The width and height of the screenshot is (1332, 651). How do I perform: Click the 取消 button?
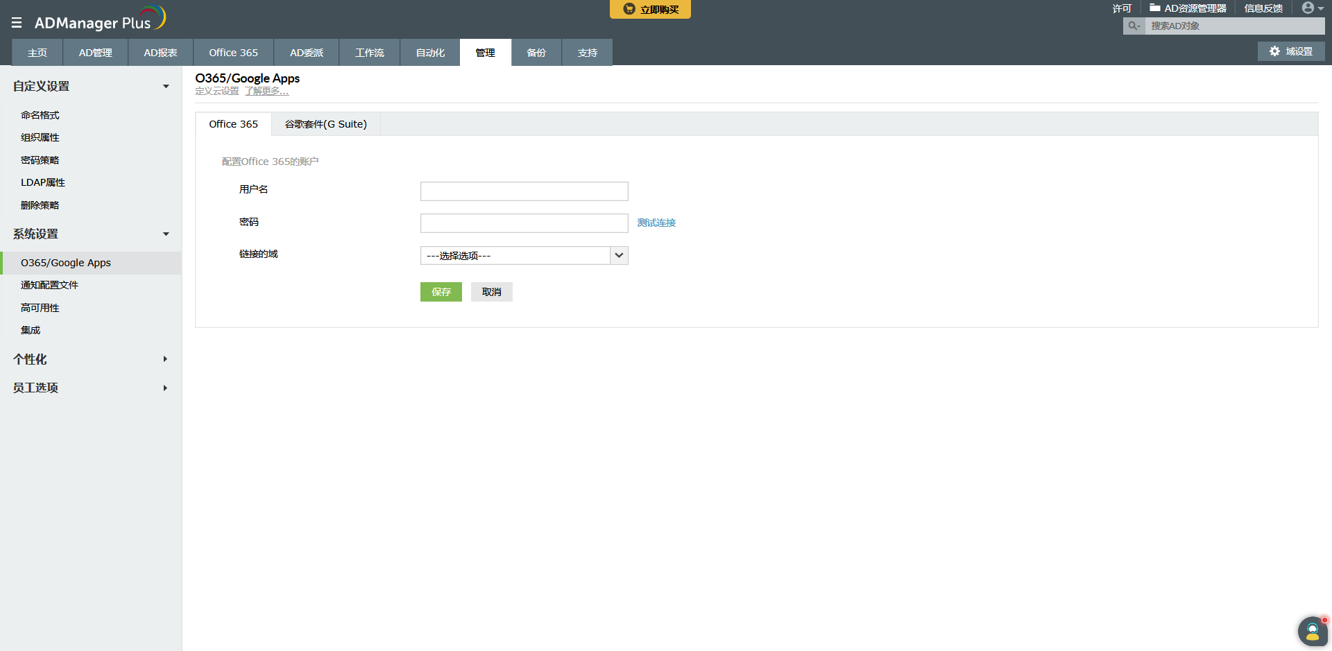point(492,292)
